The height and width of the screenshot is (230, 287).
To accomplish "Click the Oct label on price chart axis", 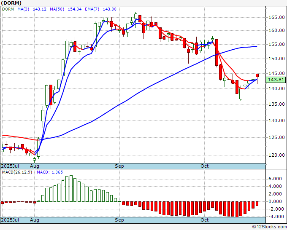I will coord(204,166).
